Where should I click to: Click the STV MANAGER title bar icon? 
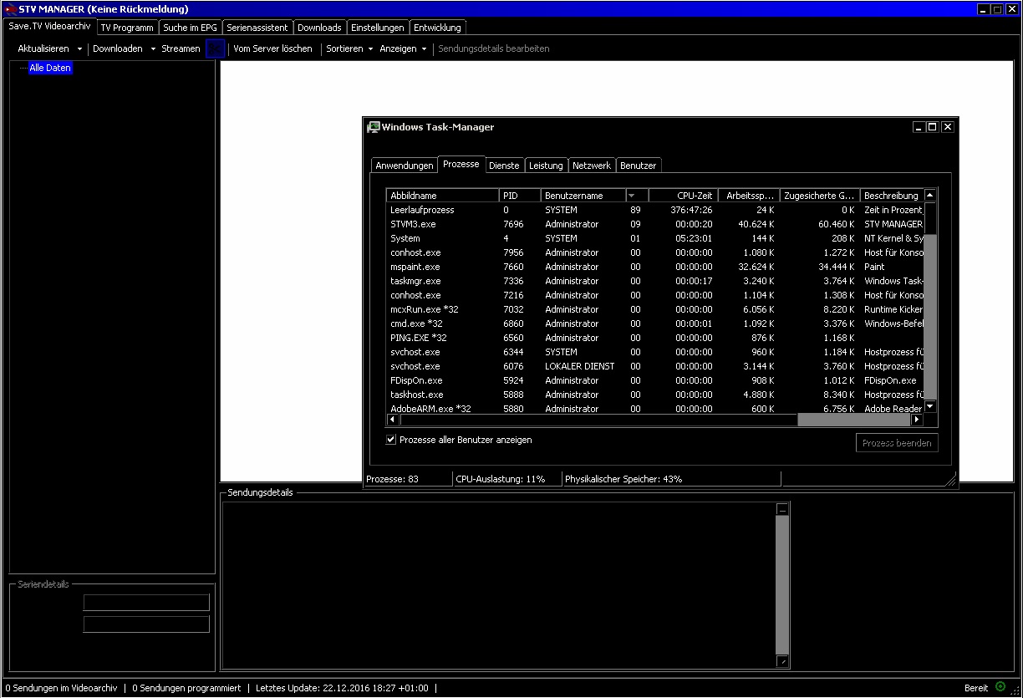click(8, 9)
